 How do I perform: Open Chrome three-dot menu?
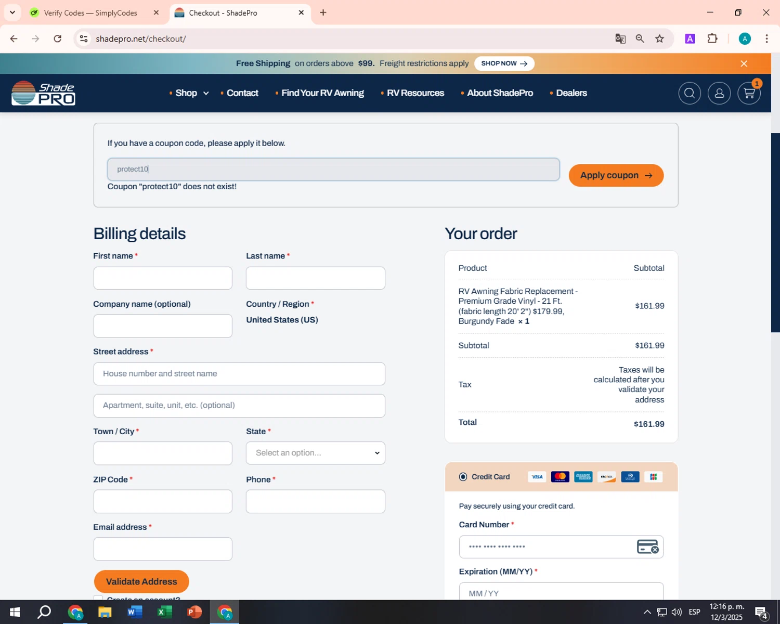766,38
